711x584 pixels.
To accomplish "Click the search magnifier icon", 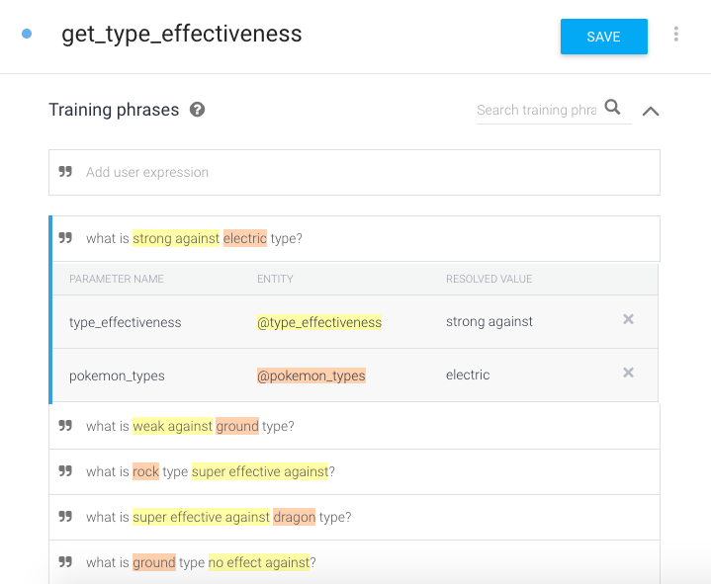I will [613, 108].
